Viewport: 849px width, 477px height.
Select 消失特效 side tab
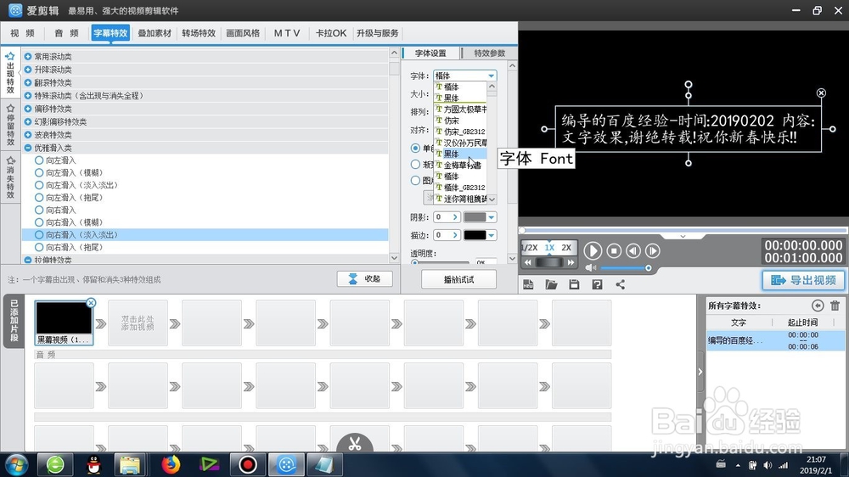click(9, 177)
